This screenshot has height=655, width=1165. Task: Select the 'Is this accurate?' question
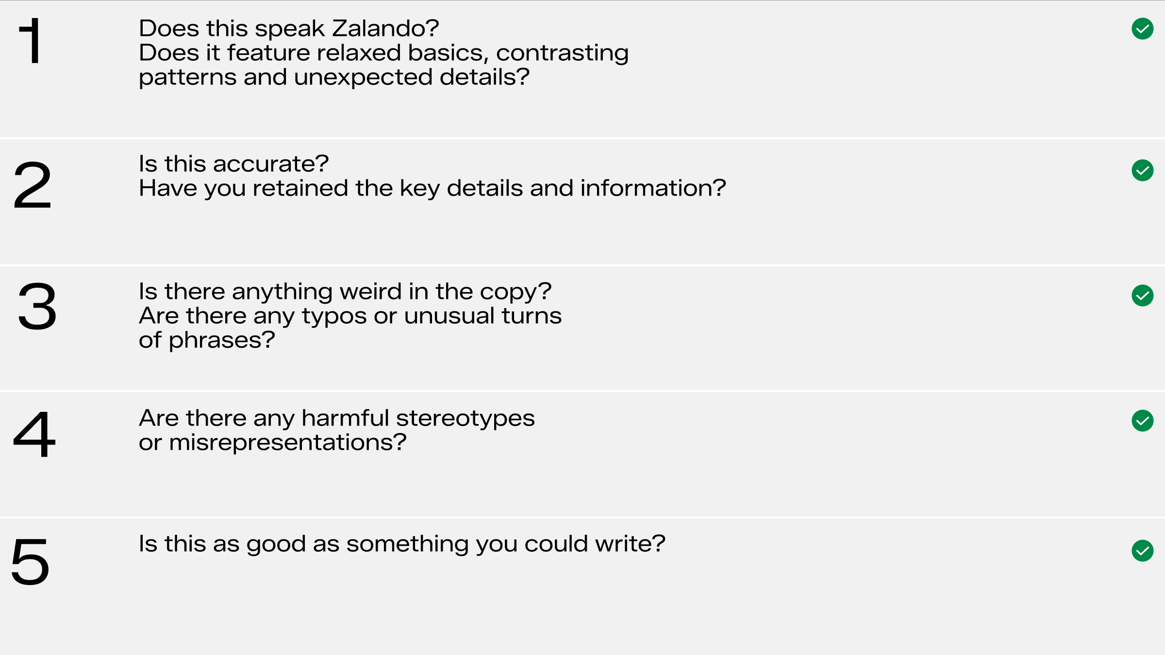tap(233, 164)
